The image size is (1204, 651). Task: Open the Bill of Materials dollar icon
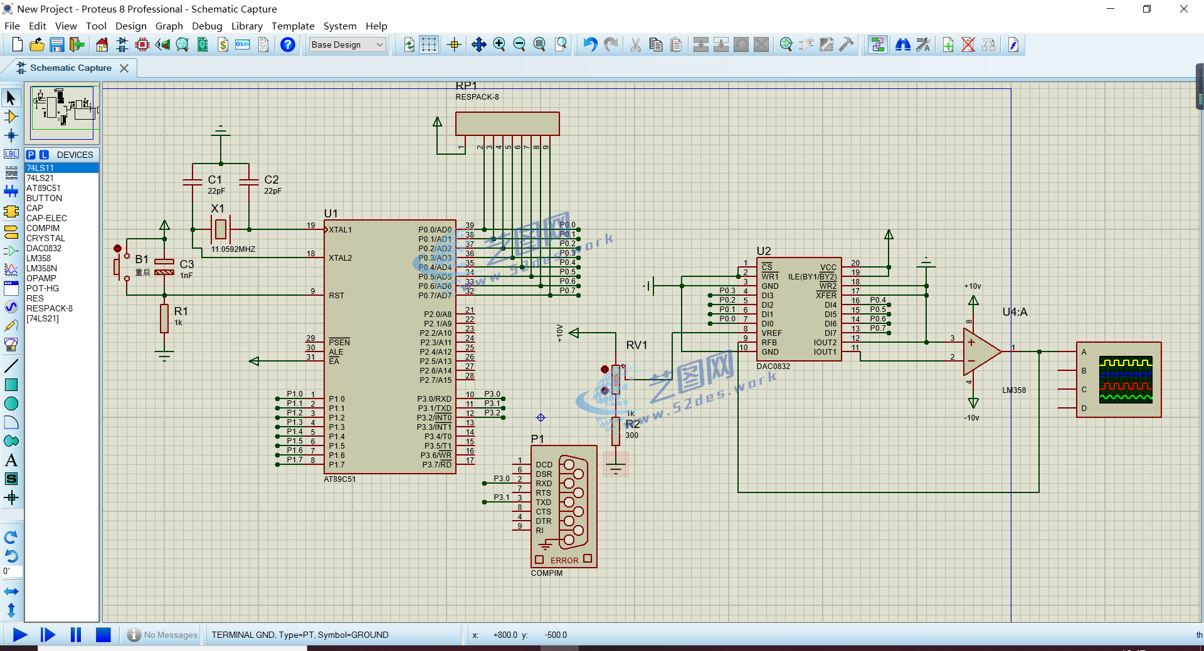223,44
